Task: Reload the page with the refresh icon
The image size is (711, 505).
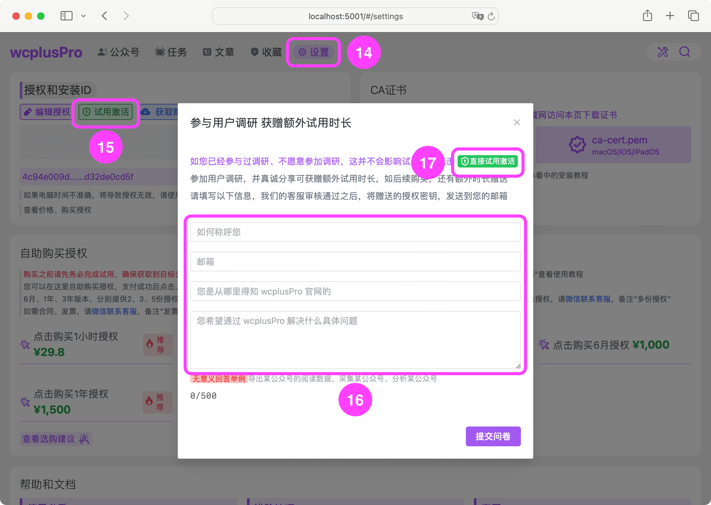Action: coord(491,16)
